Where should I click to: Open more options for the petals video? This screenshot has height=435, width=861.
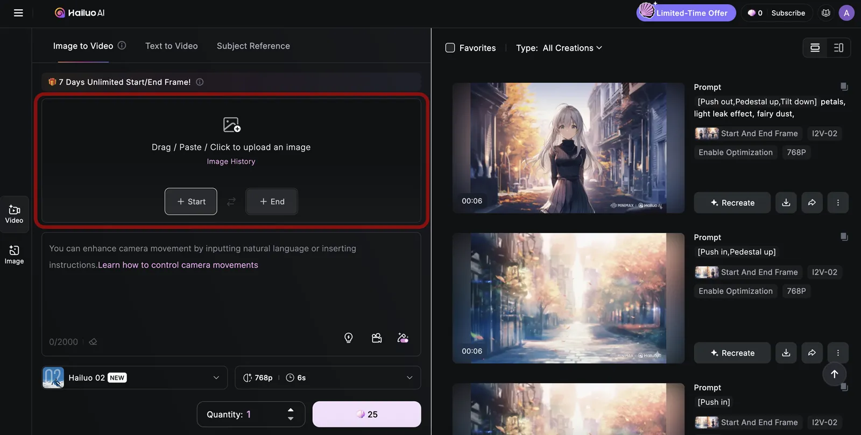[838, 203]
